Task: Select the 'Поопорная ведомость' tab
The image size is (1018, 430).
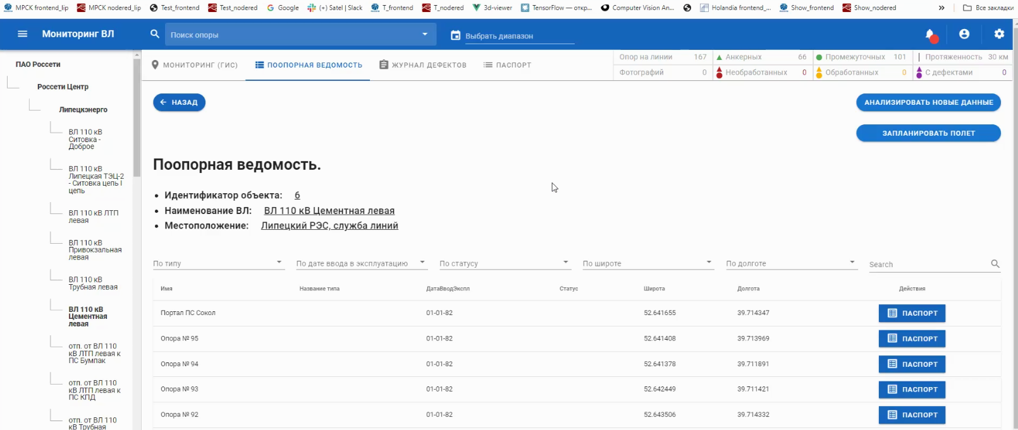Action: (x=309, y=65)
